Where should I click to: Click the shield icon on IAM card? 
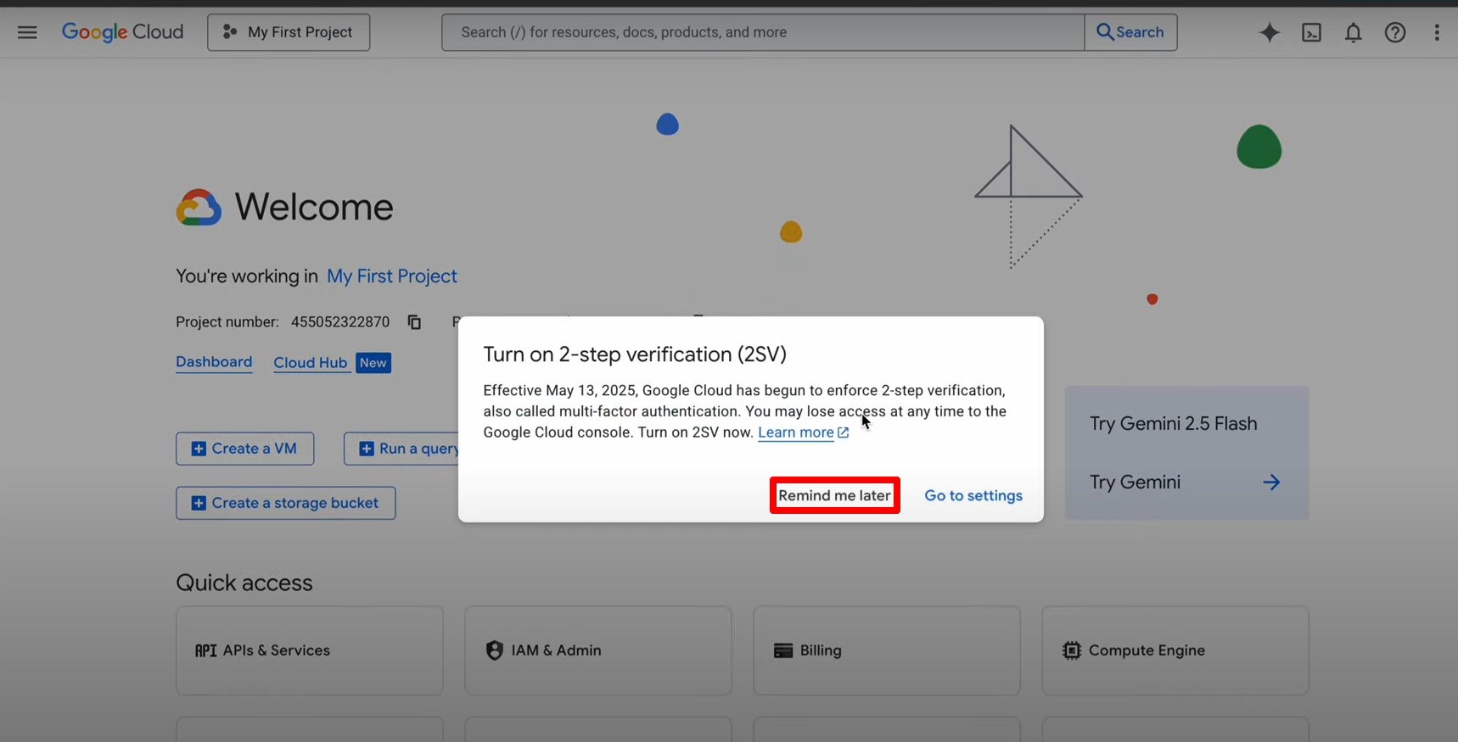click(x=495, y=650)
